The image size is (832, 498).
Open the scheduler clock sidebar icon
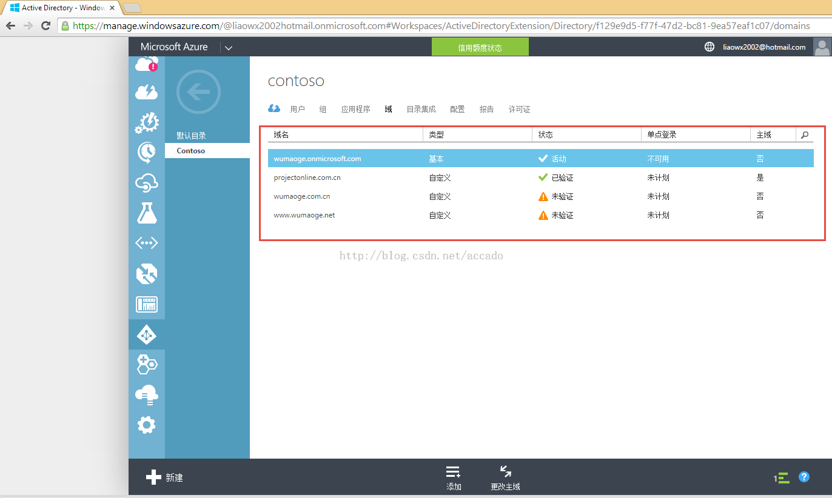point(146,152)
